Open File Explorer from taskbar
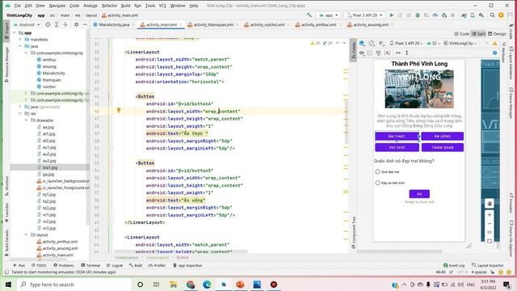Viewport: 517px width, 291px height. click(x=174, y=285)
